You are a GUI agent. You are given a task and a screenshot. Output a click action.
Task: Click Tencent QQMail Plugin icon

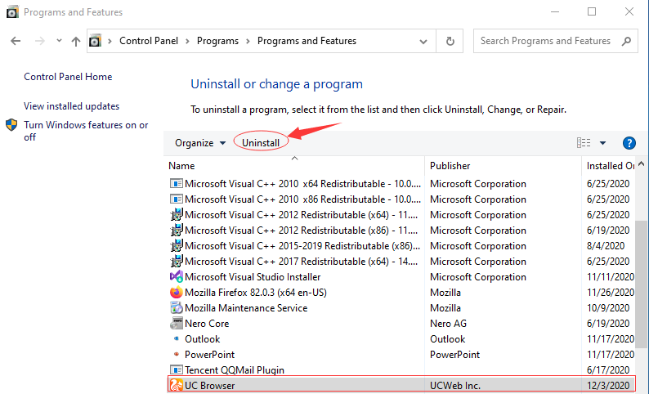[177, 369]
